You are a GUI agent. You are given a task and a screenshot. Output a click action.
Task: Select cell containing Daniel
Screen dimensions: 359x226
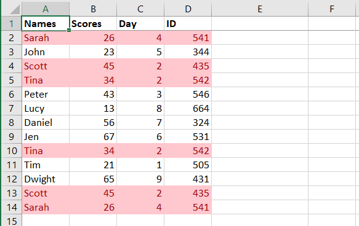click(x=46, y=123)
